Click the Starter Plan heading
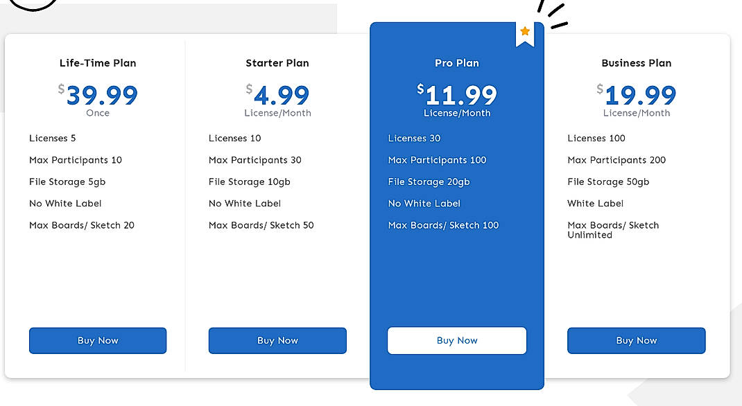 pyautogui.click(x=277, y=62)
